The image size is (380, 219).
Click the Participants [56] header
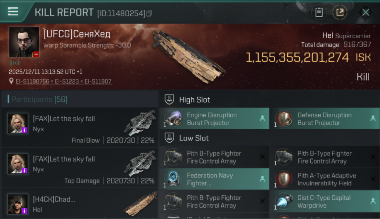point(39,100)
